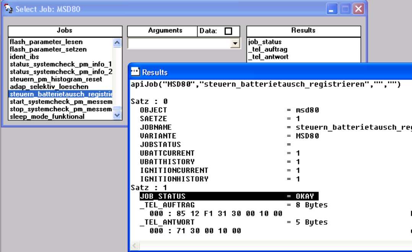This screenshot has height=252, width=412.
Task: Select job start_systemcheck_pm_messem
Action: pos(61,101)
